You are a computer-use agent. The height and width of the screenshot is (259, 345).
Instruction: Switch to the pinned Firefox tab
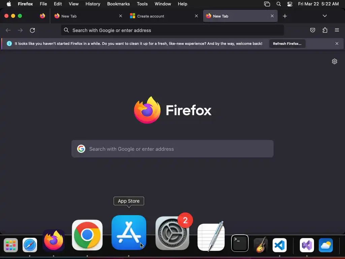click(42, 16)
